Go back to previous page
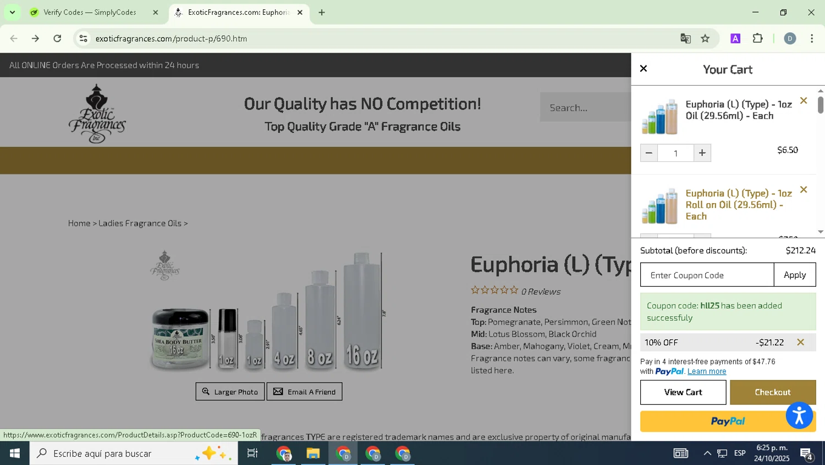Image resolution: width=825 pixels, height=465 pixels. tap(14, 38)
